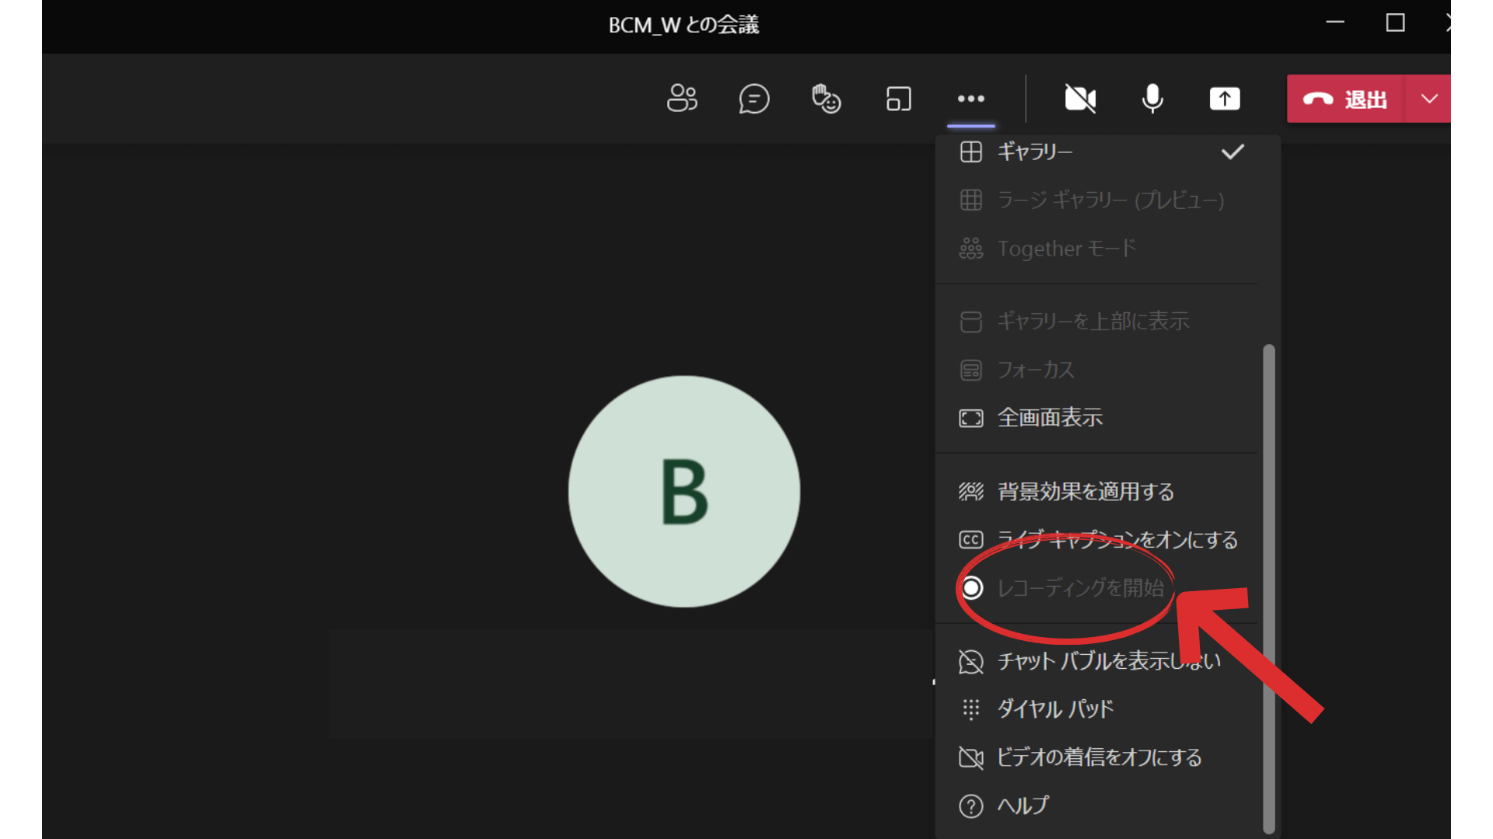
Task: Turn on live captions
Action: (1117, 539)
